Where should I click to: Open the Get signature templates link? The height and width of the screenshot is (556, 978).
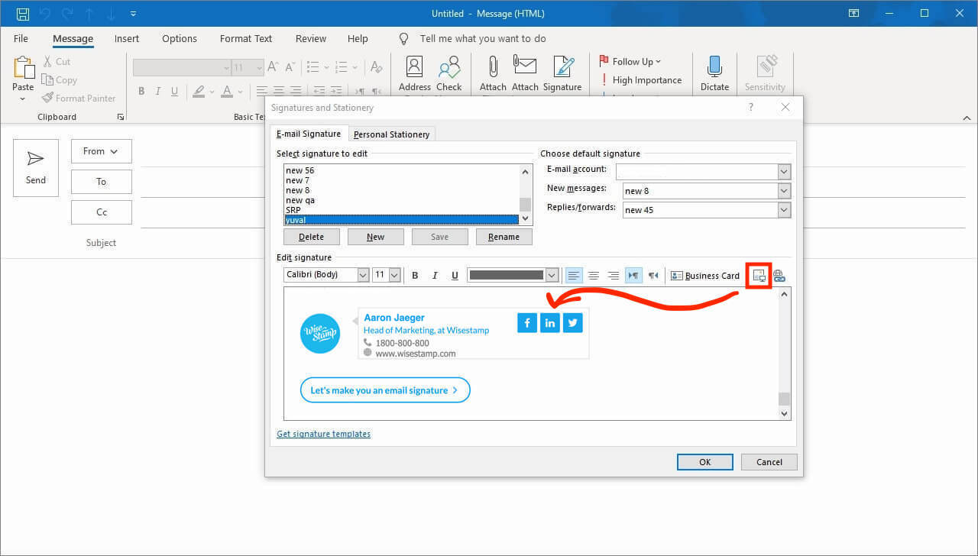click(x=323, y=434)
